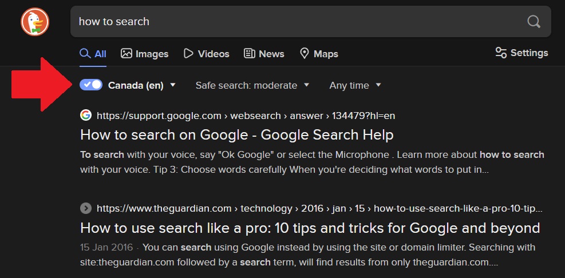565x278 pixels.
Task: Expand the Canada (en) region dropdown
Action: 142,85
